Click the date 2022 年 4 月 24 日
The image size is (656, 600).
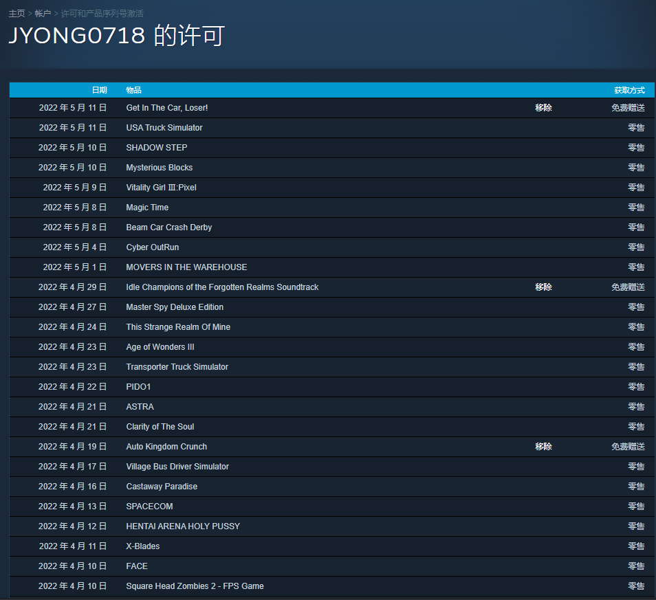tap(72, 327)
